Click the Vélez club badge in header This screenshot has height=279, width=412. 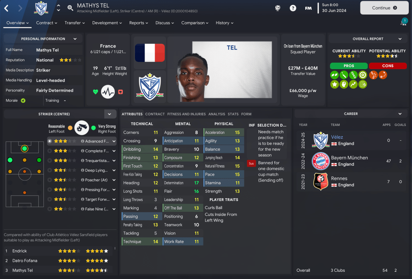(41, 8)
